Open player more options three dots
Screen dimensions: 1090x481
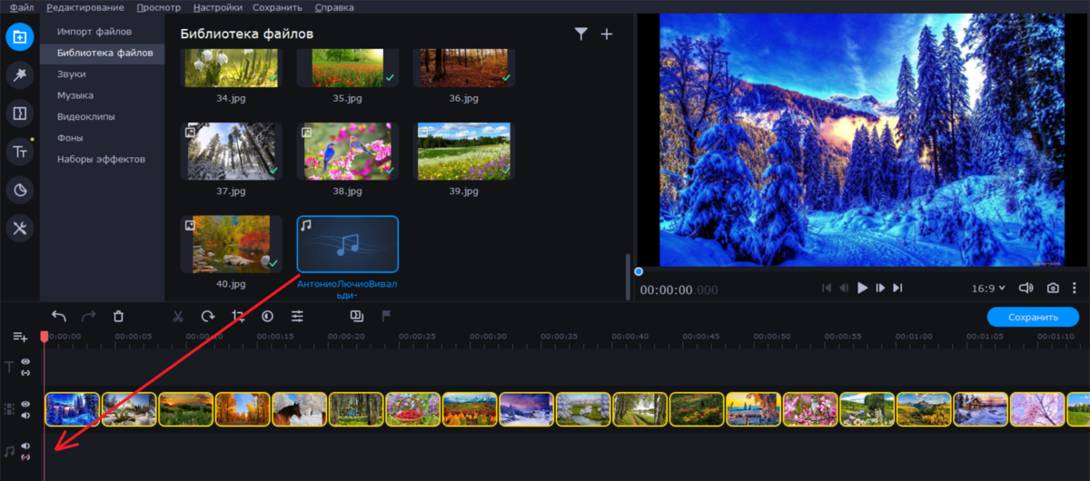(1076, 288)
